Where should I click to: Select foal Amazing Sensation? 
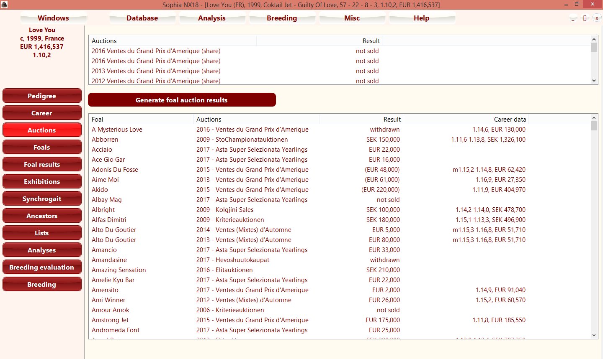click(119, 270)
